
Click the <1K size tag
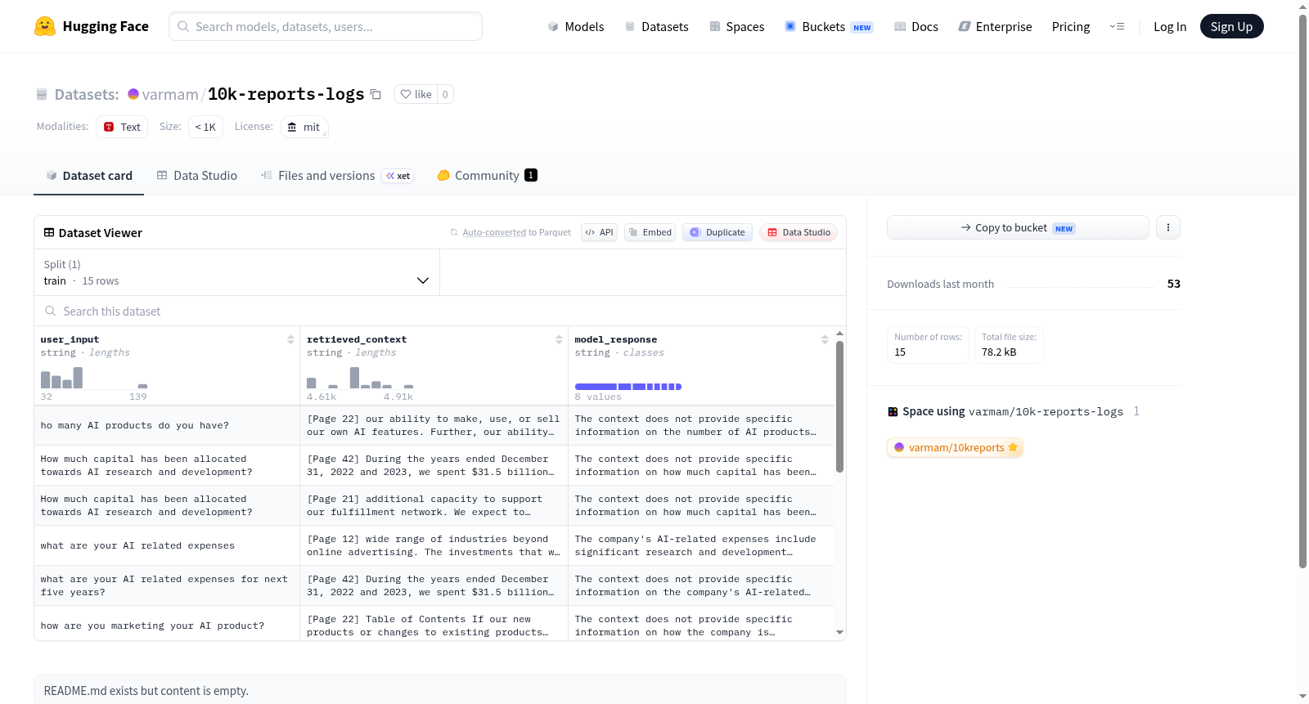coord(205,127)
